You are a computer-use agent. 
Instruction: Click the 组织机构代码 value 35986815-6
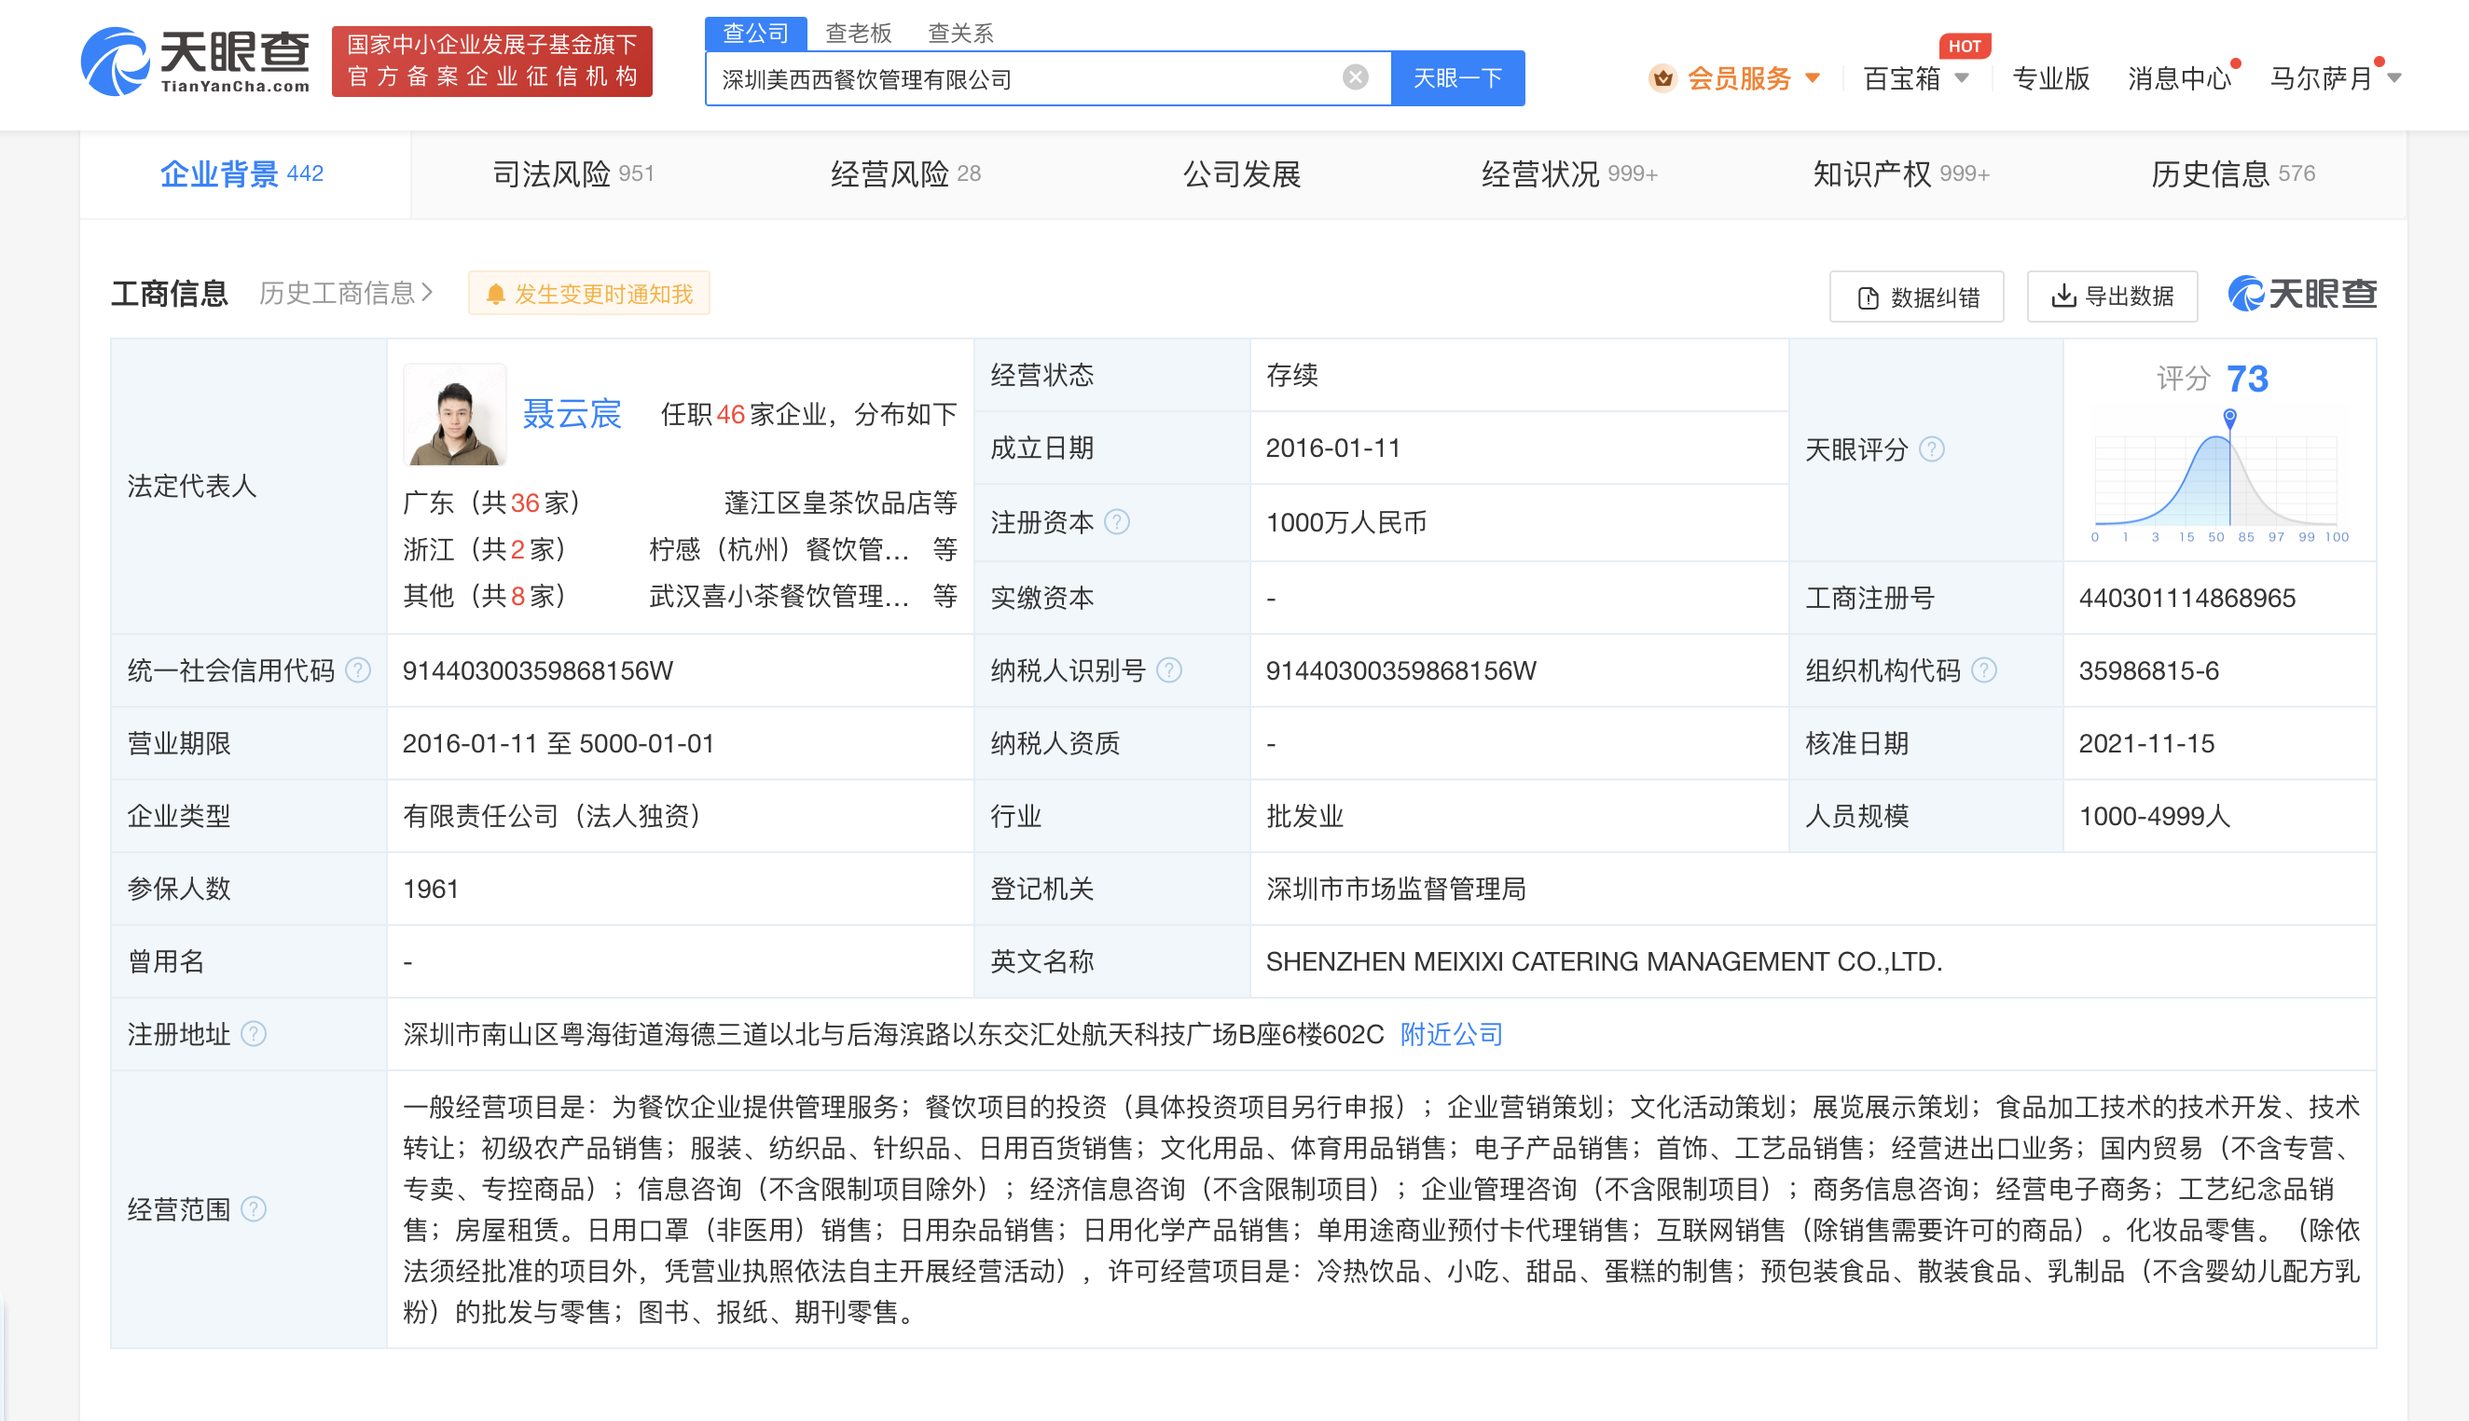tap(2149, 670)
